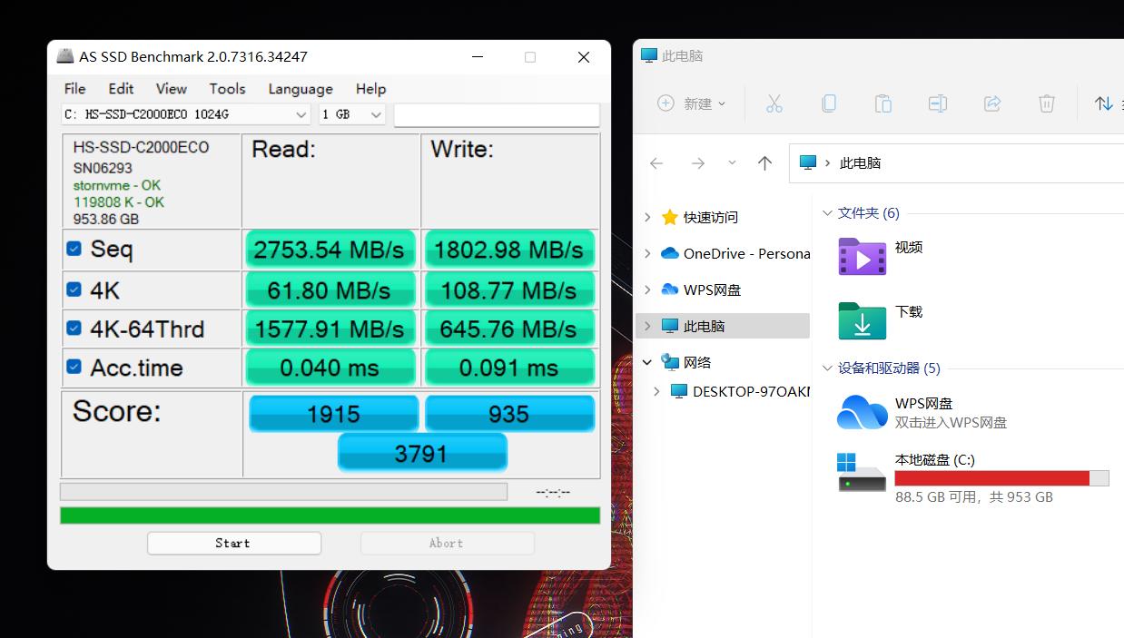1124x638 pixels.
Task: Open the recent locations dropdown chevron in Explorer
Action: [x=732, y=163]
